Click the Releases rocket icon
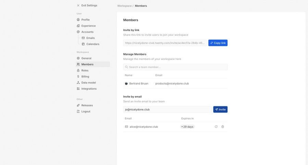The height and width of the screenshot is (165, 308). [78, 105]
